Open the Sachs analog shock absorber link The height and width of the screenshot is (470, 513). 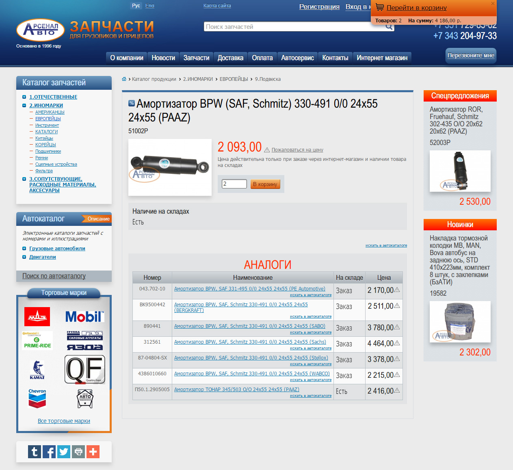[250, 342]
